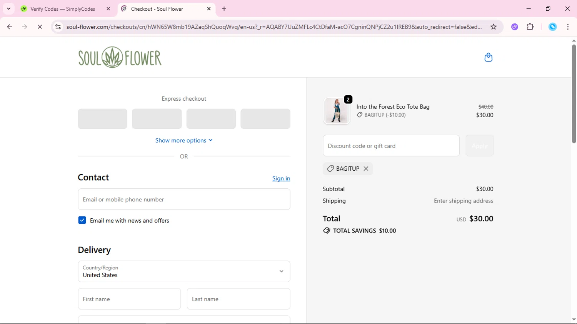This screenshot has height=324, width=577.
Task: Minimize the browser window
Action: click(x=529, y=8)
